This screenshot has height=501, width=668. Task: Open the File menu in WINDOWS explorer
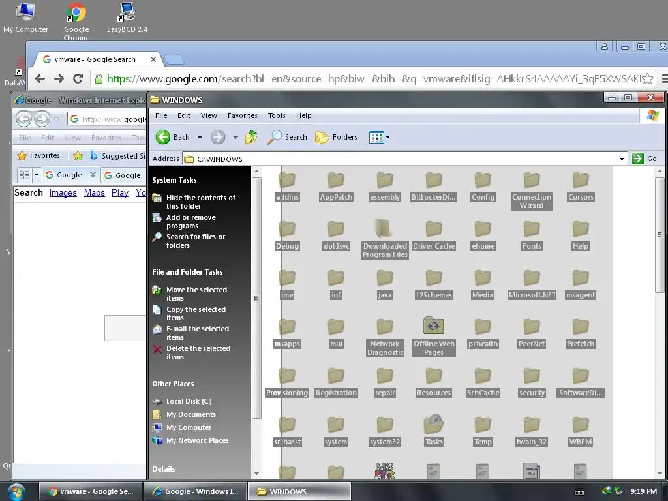(161, 115)
